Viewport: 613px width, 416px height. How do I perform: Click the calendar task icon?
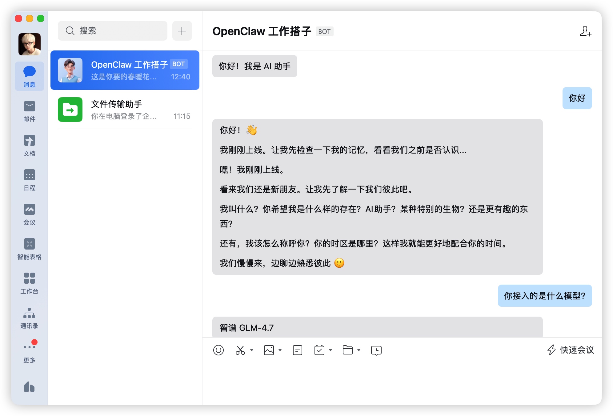pyautogui.click(x=319, y=350)
